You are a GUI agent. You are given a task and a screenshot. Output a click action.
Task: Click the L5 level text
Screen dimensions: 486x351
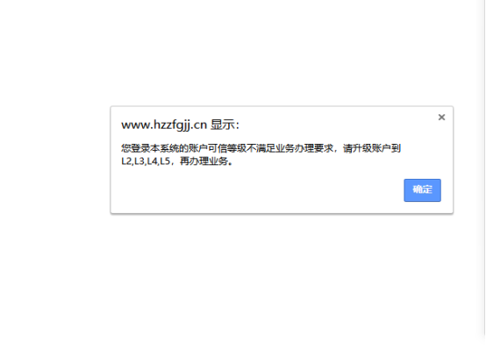165,161
